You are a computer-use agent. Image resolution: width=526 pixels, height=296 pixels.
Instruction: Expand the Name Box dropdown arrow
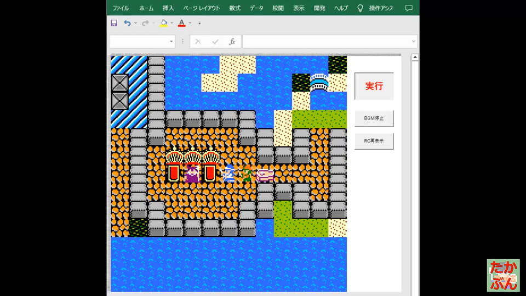(171, 42)
